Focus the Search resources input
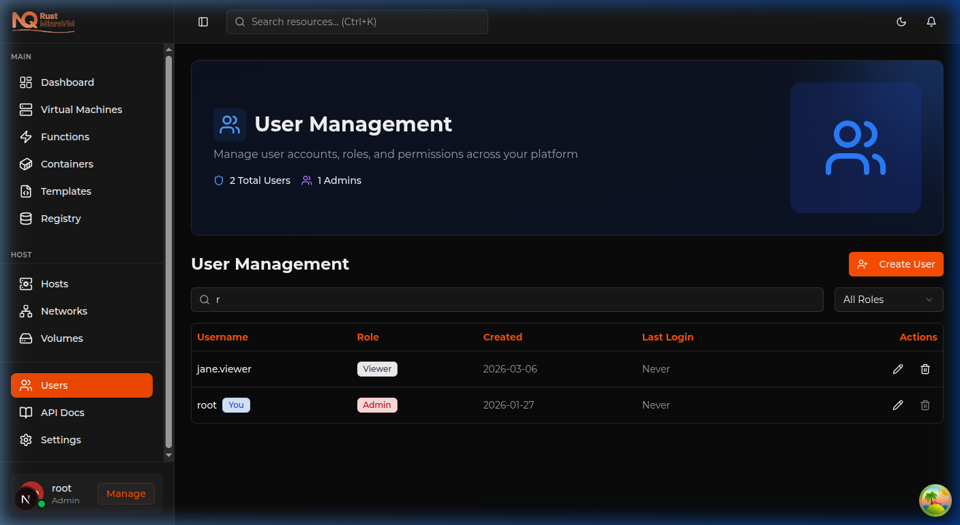The image size is (960, 525). point(365,22)
